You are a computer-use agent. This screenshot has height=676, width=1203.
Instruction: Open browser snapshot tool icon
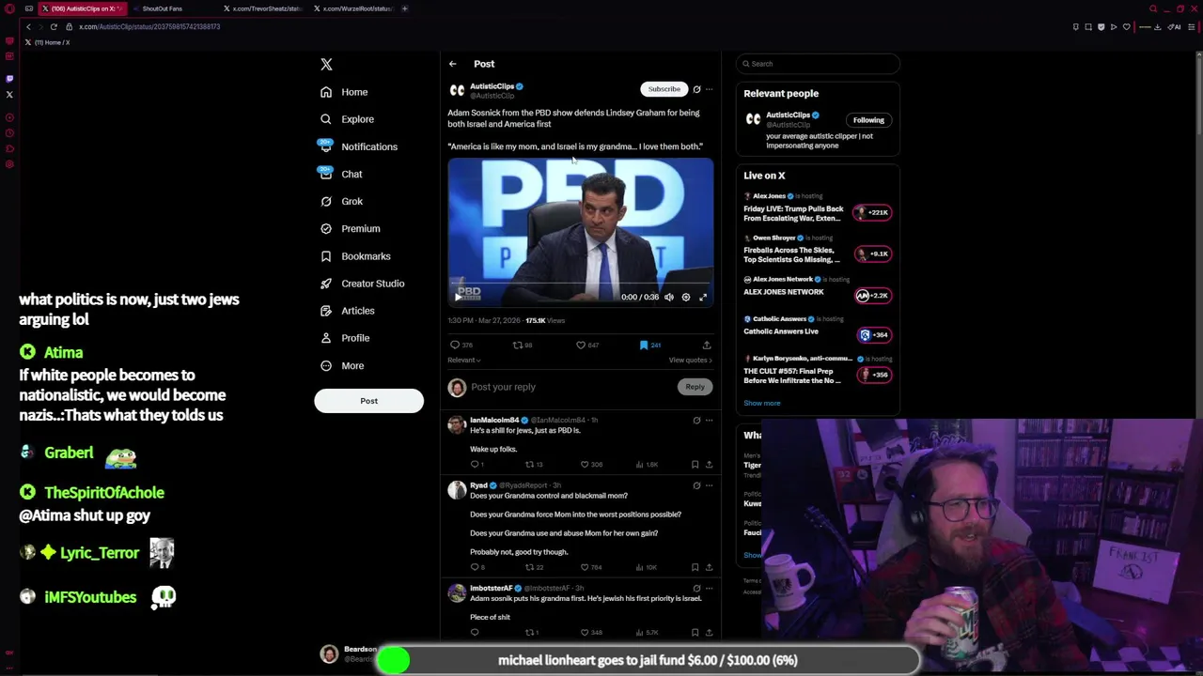tap(1088, 26)
